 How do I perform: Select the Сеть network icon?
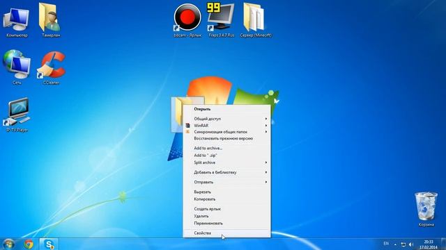point(17,67)
